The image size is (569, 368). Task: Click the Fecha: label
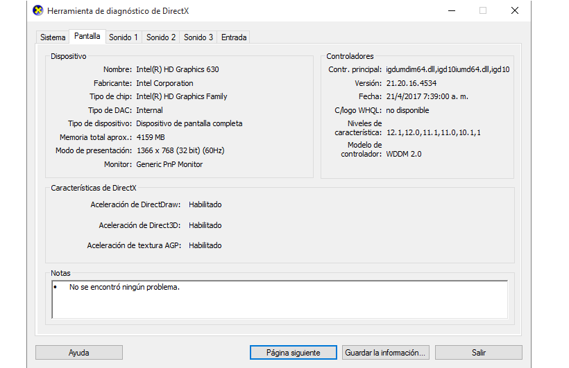point(370,96)
